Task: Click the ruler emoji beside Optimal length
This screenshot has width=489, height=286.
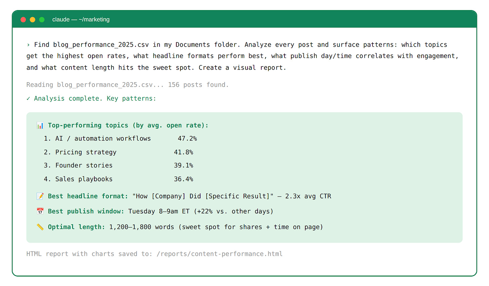Action: point(40,227)
